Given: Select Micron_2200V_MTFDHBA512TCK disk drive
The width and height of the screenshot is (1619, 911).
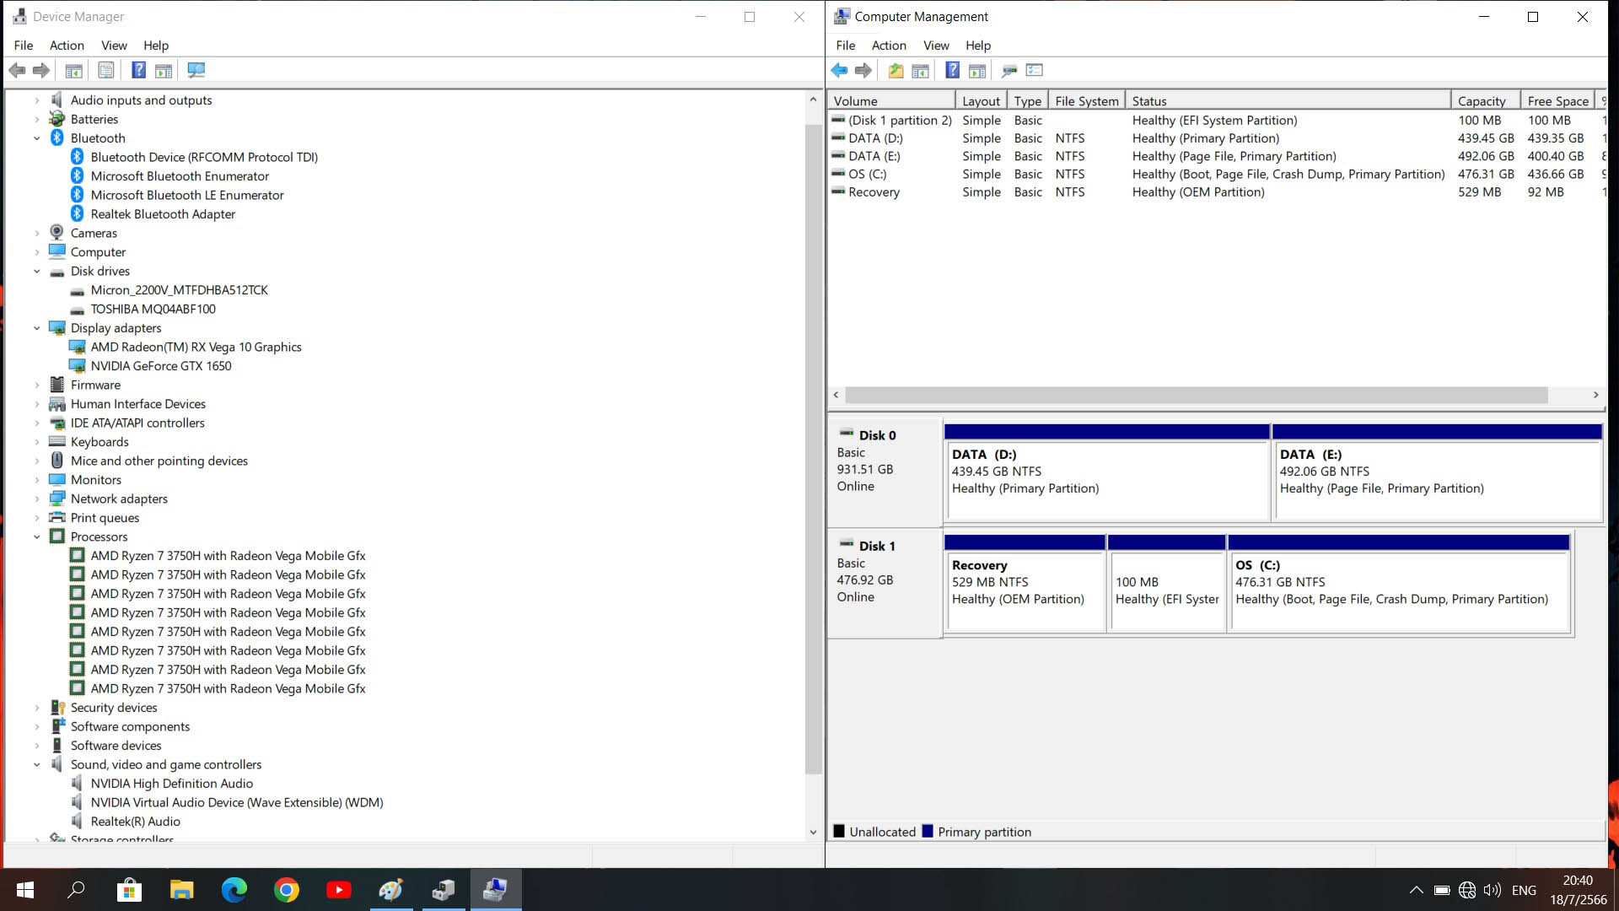Looking at the screenshot, I should pos(180,290).
